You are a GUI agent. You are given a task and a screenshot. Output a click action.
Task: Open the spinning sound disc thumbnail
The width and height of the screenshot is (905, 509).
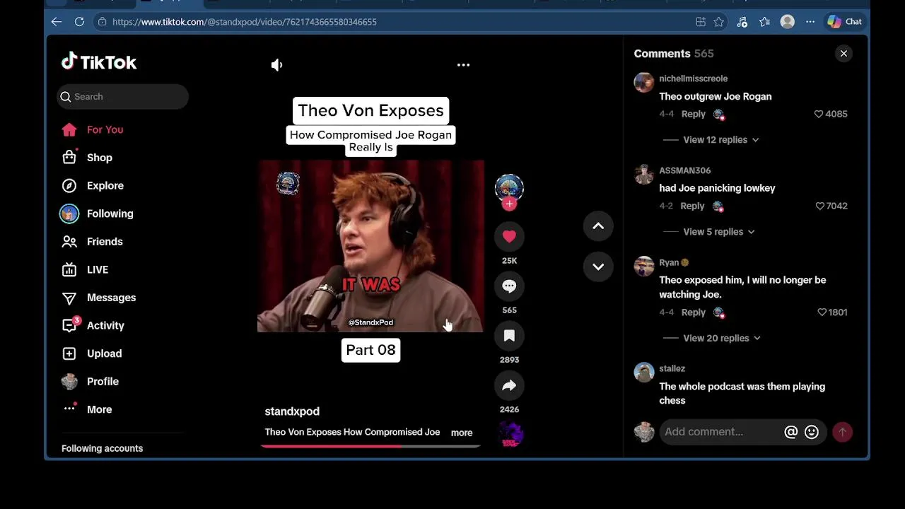[509, 434]
